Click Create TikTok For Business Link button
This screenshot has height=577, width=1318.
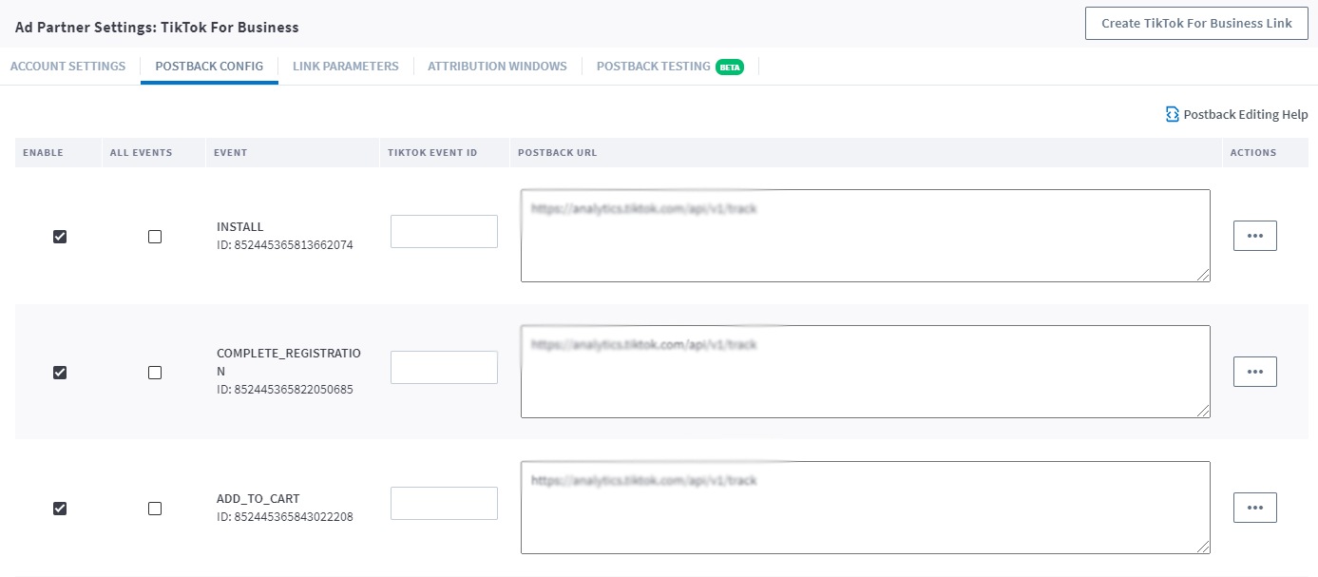[x=1196, y=23]
